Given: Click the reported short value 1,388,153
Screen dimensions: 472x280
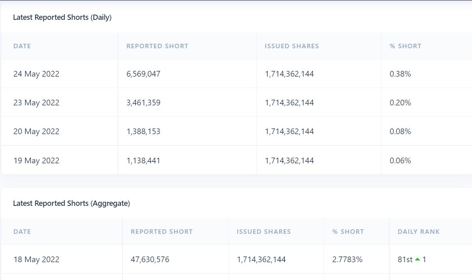Looking at the screenshot, I should [144, 132].
